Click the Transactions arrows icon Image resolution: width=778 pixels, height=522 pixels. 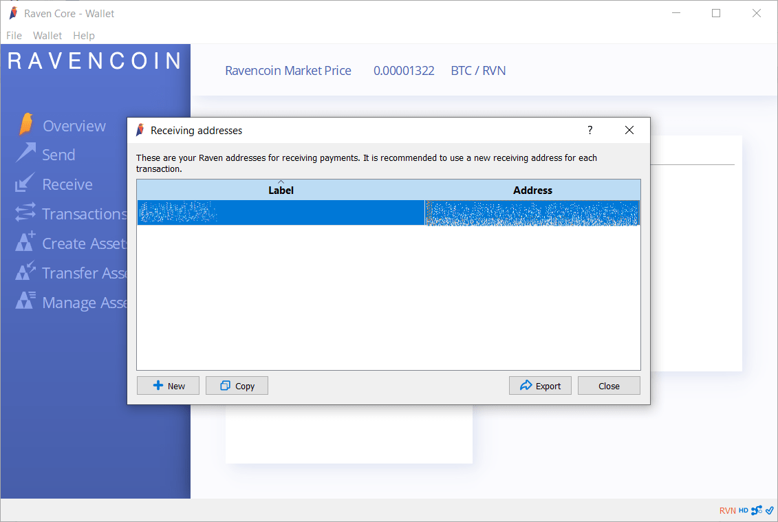pyautogui.click(x=25, y=213)
